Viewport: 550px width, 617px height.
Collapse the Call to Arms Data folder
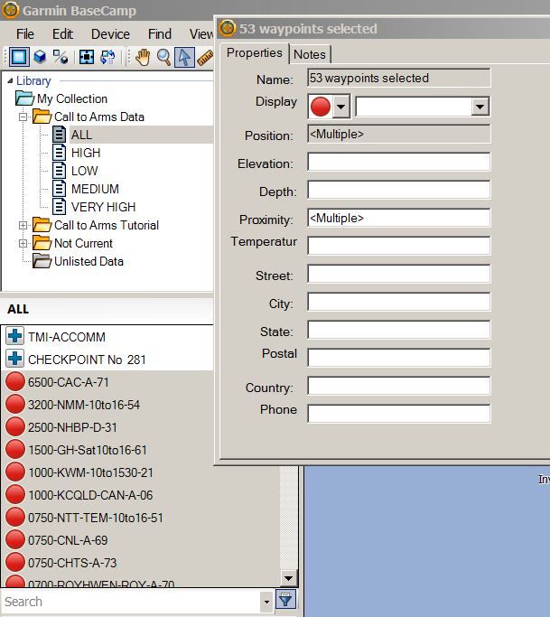(23, 117)
